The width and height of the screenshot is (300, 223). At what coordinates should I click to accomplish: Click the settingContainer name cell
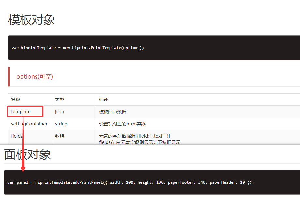click(30, 124)
